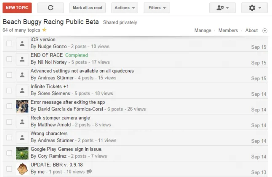Open the Infinite Tickets +1 topic
The image size is (272, 177).
[50, 86]
